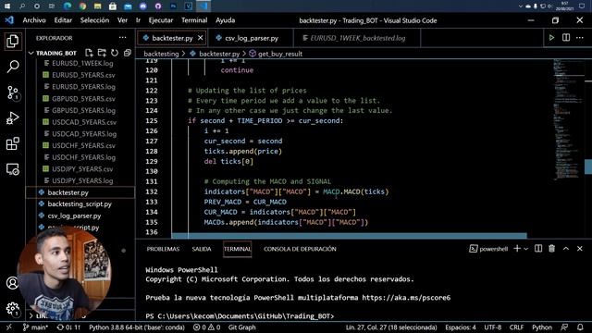The image size is (592, 333).
Task: Change line ending via CRLF item
Action: click(x=516, y=327)
